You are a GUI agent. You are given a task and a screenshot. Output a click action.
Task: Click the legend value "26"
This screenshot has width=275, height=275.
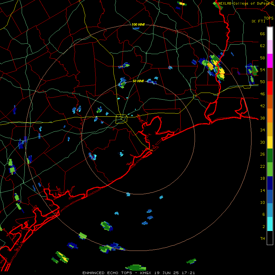pyautogui.click(x=262, y=154)
